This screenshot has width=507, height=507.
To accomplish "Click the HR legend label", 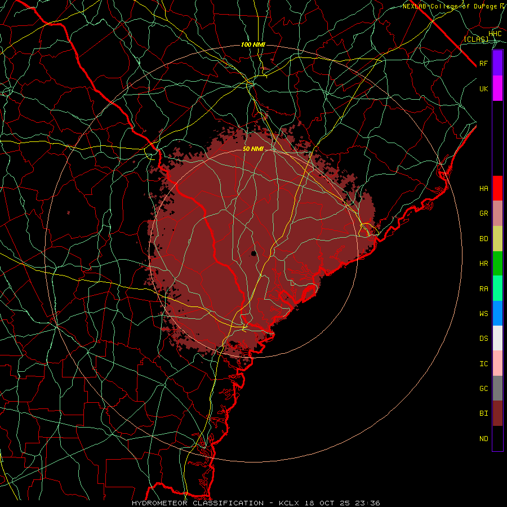I will click(484, 264).
